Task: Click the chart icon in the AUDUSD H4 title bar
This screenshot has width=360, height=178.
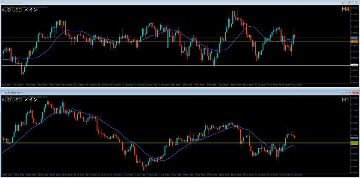Action: (2, 2)
